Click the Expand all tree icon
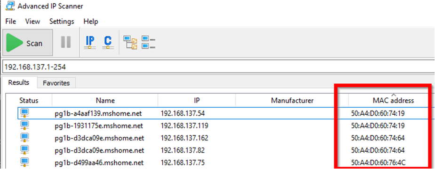The width and height of the screenshot is (435, 170). pos(130,43)
